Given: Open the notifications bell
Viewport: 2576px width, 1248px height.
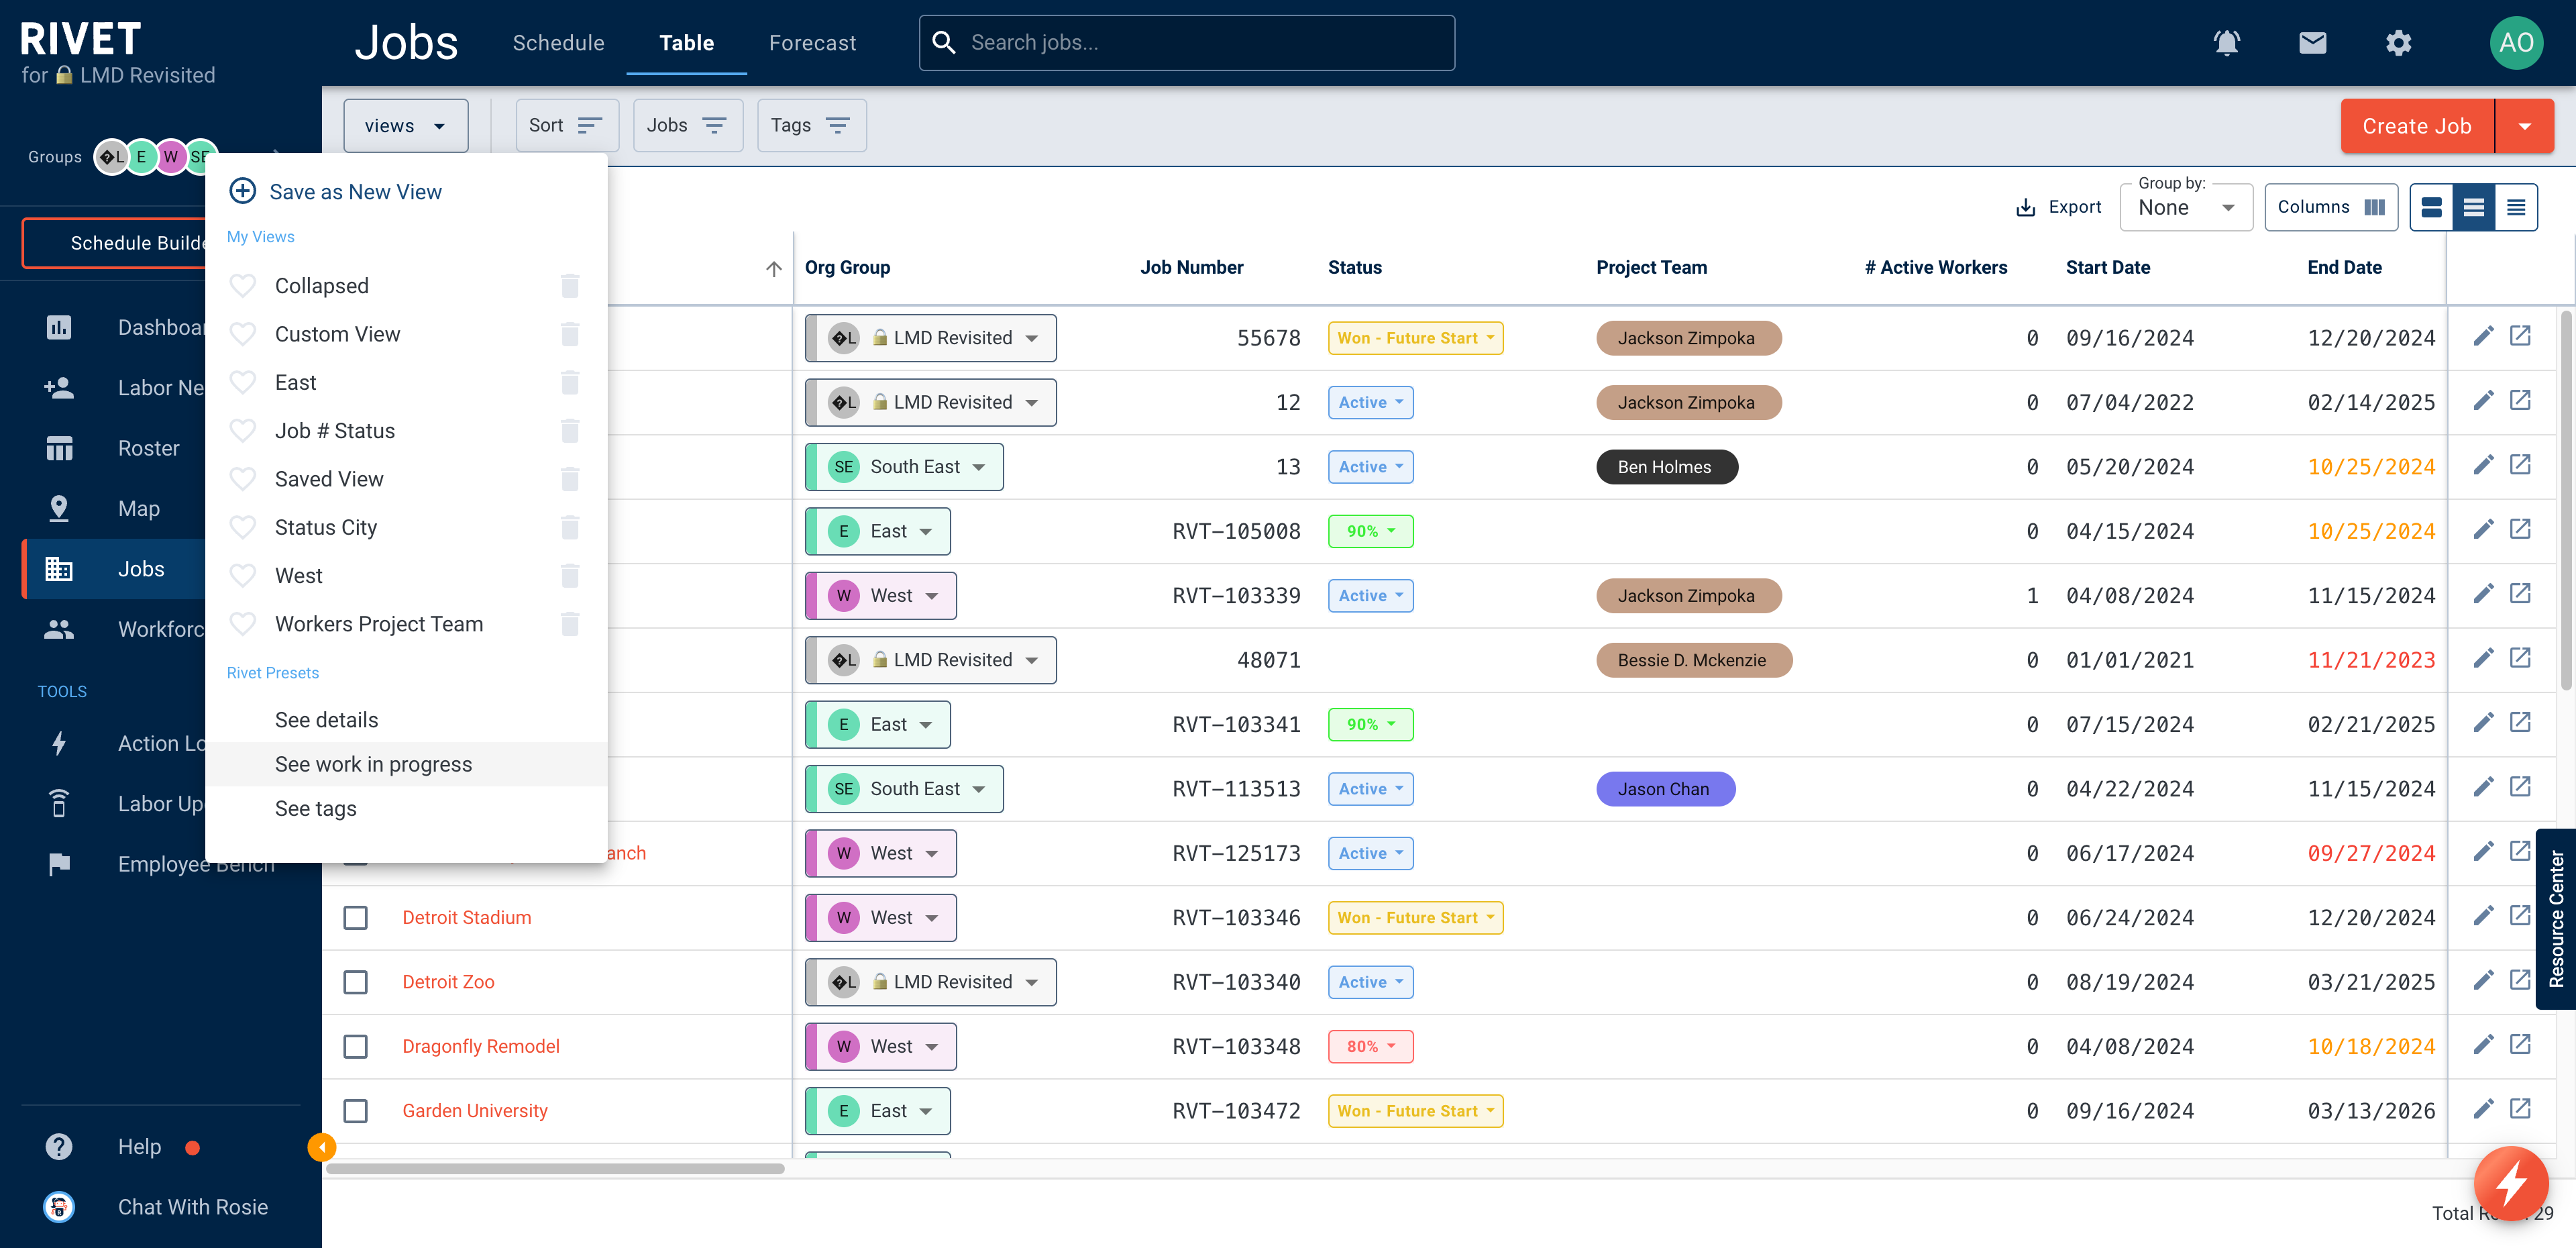Looking at the screenshot, I should coord(2226,43).
